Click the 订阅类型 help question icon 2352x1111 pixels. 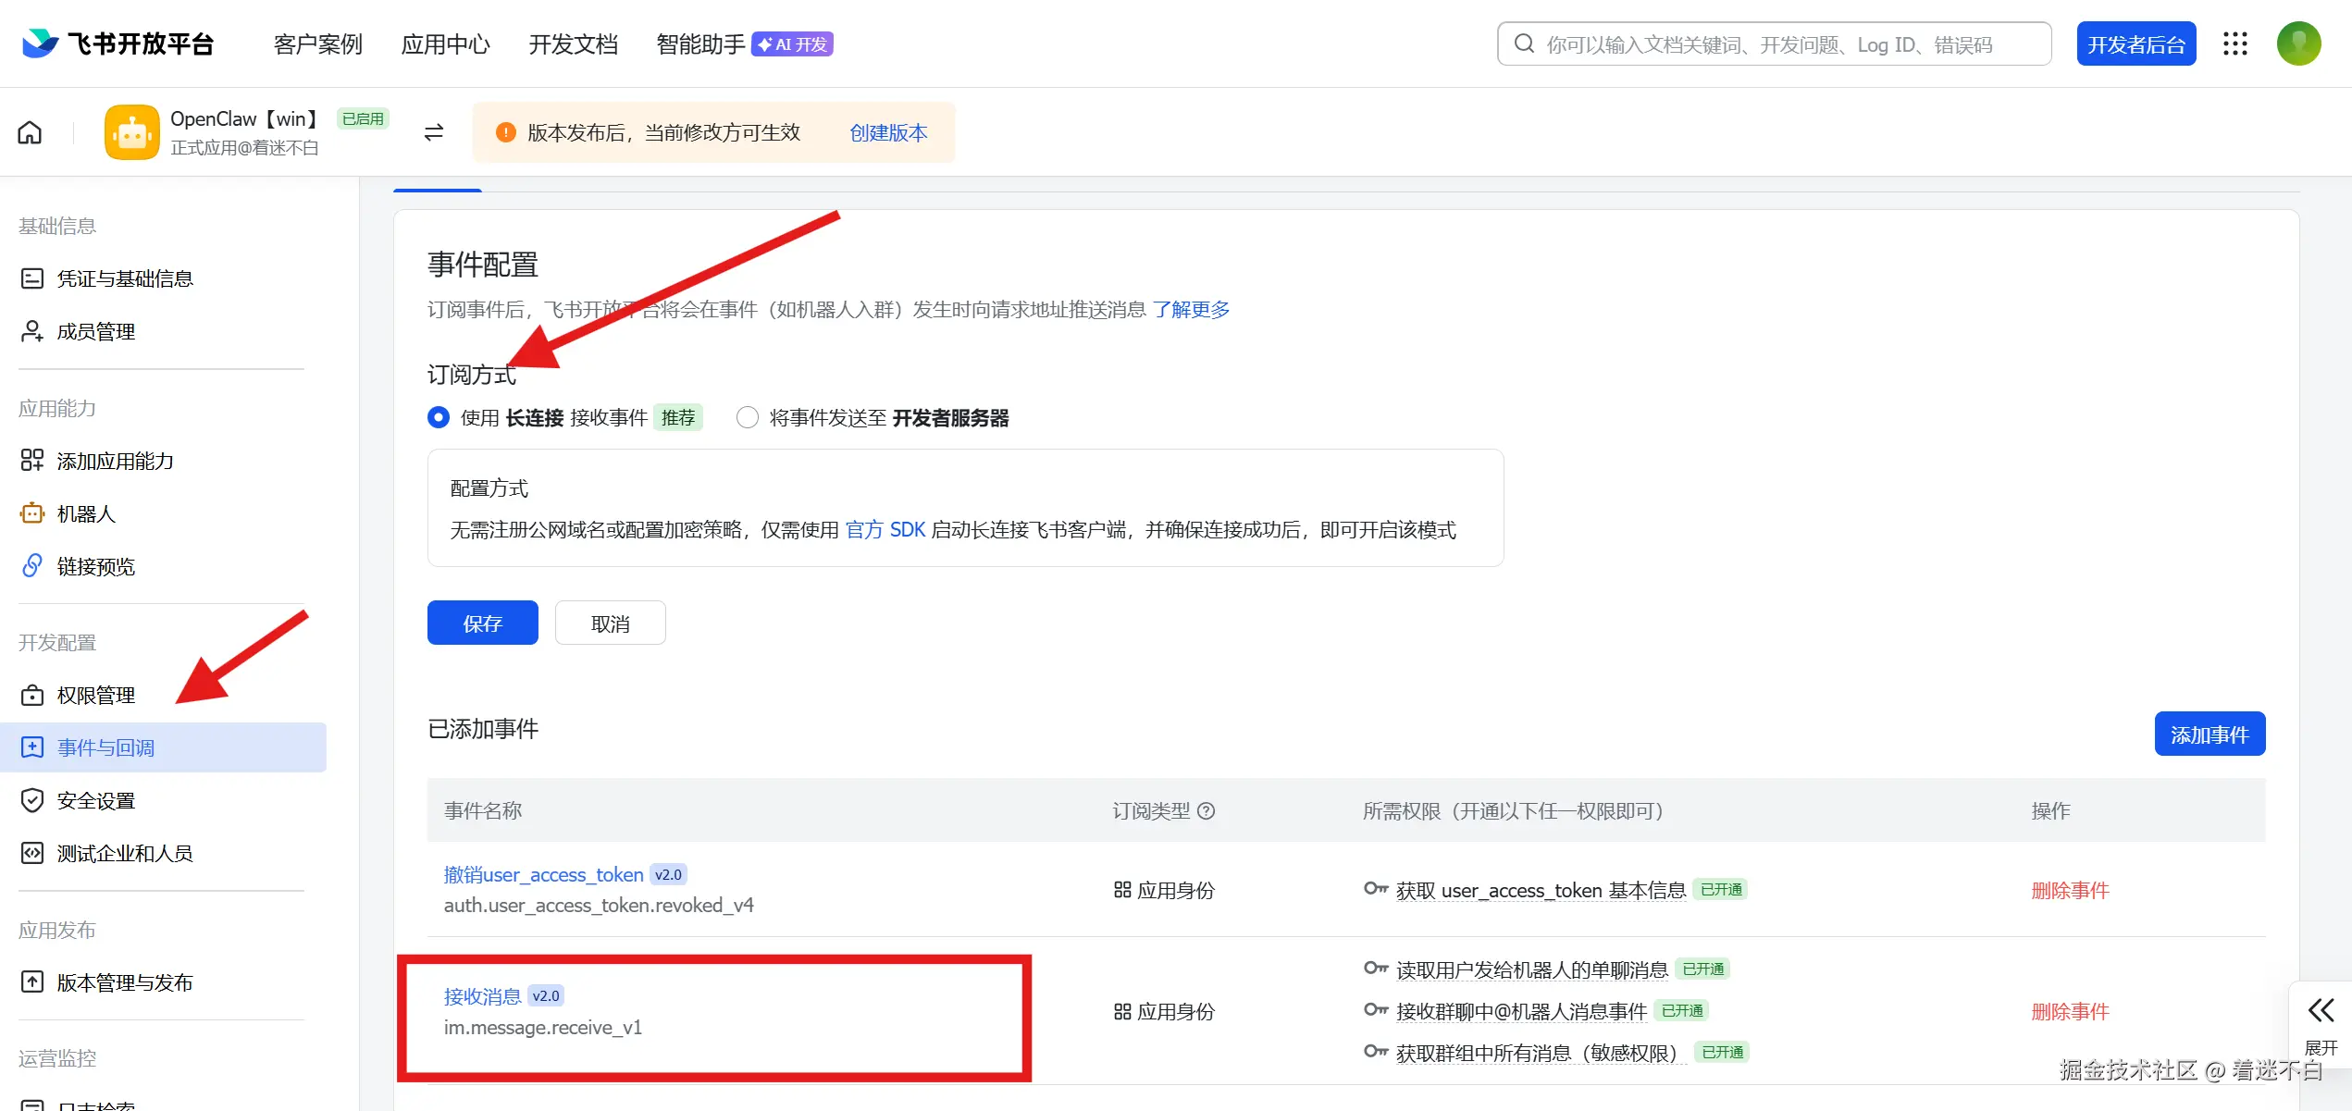pos(1206,811)
